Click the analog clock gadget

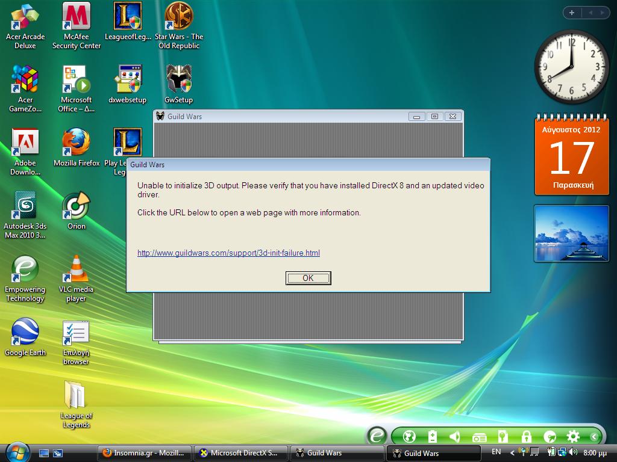571,66
